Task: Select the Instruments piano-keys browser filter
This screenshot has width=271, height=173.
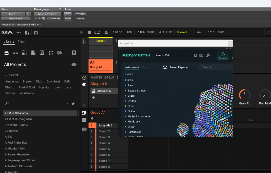Action: point(33,53)
